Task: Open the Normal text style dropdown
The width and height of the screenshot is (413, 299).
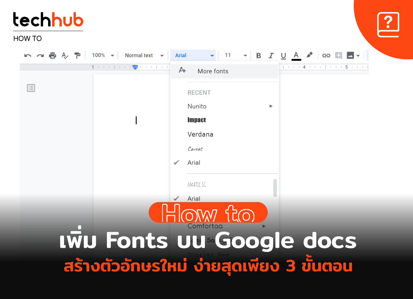Action: pos(144,55)
